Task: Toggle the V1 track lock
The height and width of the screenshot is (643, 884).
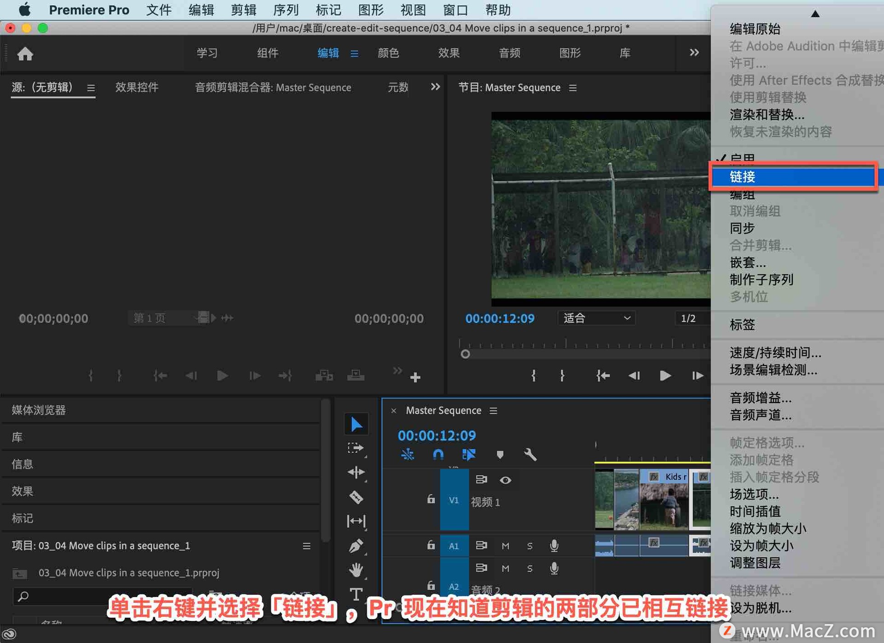Action: [x=430, y=499]
